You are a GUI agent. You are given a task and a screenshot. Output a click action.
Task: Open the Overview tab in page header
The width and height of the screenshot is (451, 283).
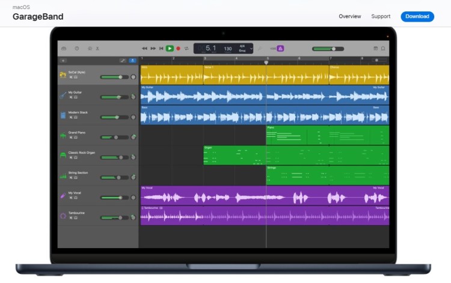(x=350, y=16)
